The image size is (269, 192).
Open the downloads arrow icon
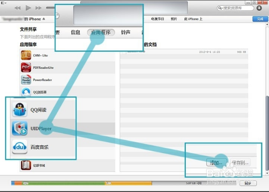pos(259,8)
